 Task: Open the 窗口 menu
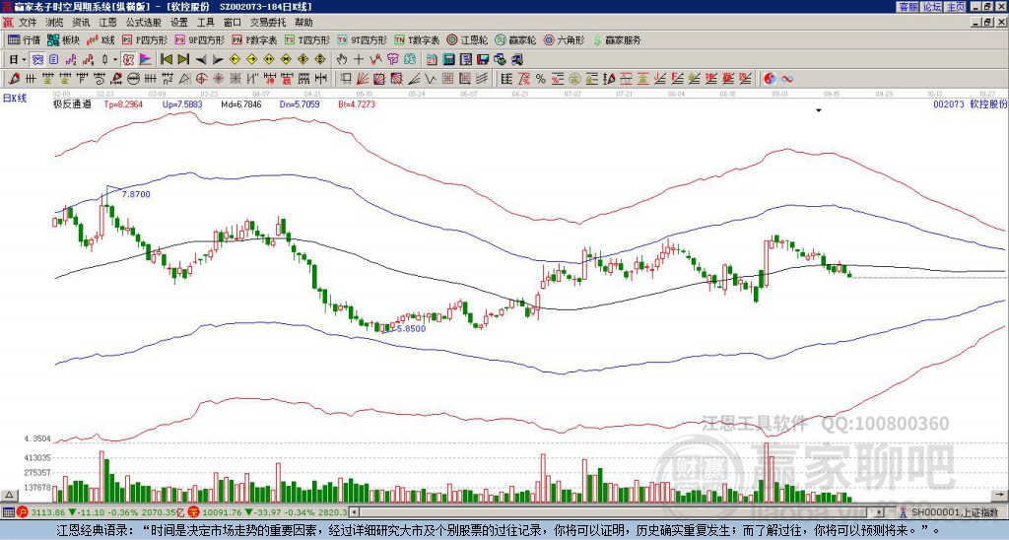point(233,23)
